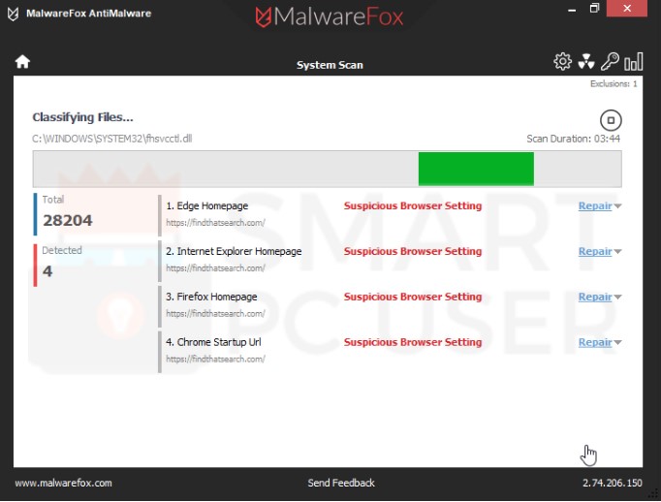Expand repair options for Edge Homepage
This screenshot has width=661, height=502.
617,206
